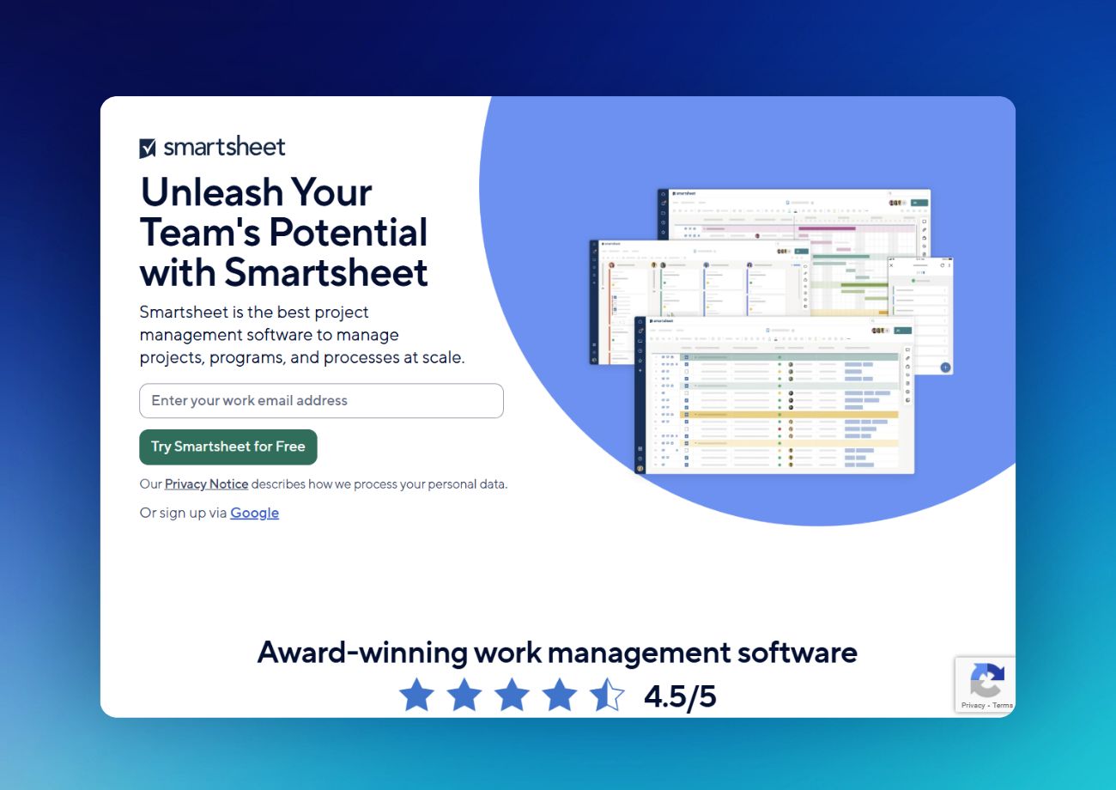Click the 'best project management software' description paragraph
This screenshot has width=1116, height=790.
coord(302,335)
